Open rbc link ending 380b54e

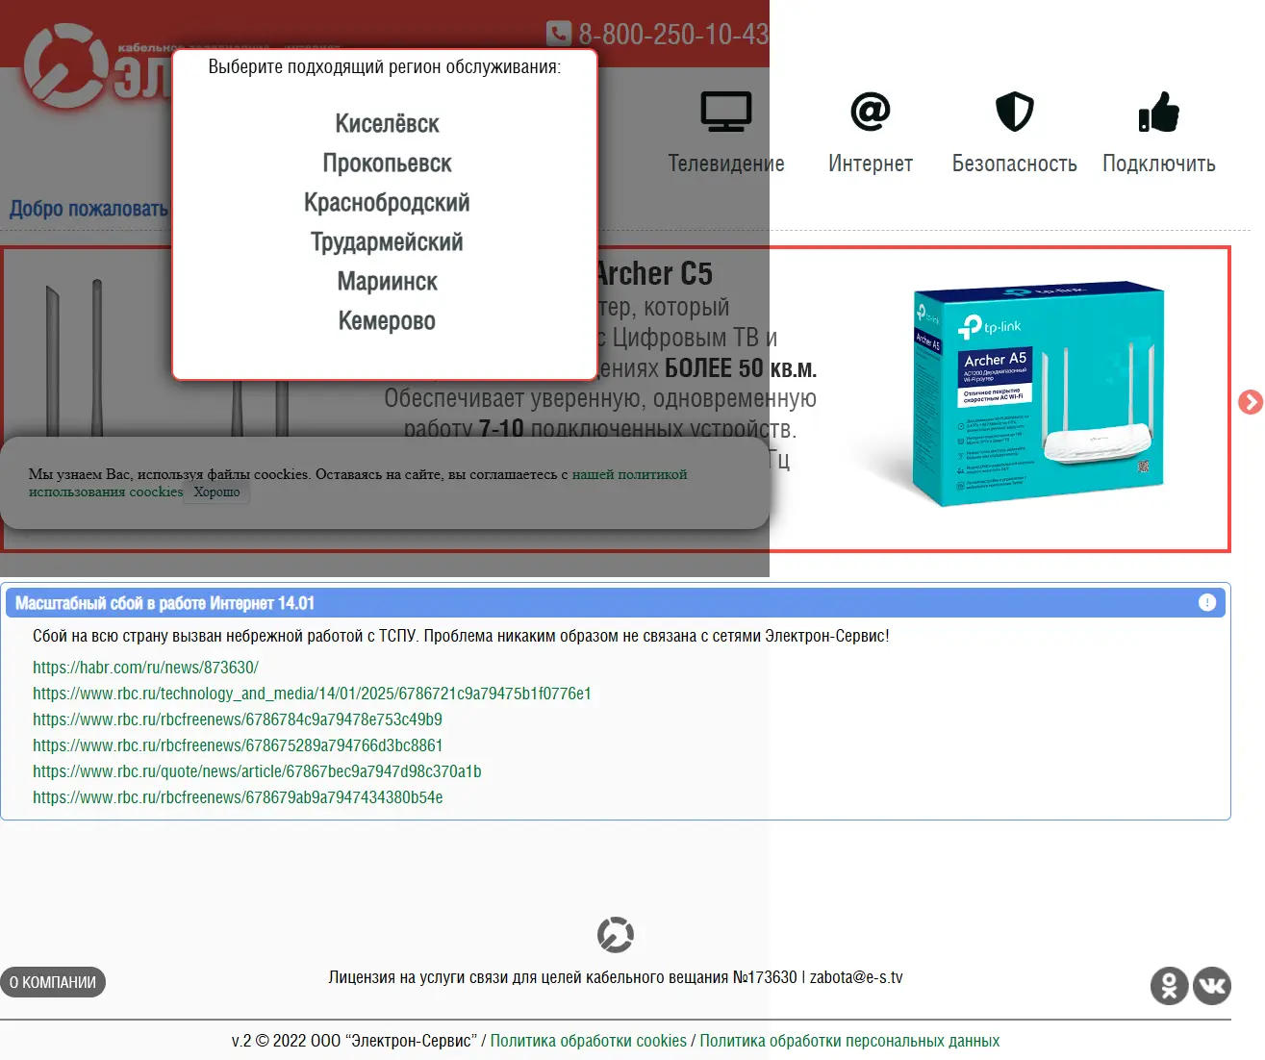tap(238, 797)
